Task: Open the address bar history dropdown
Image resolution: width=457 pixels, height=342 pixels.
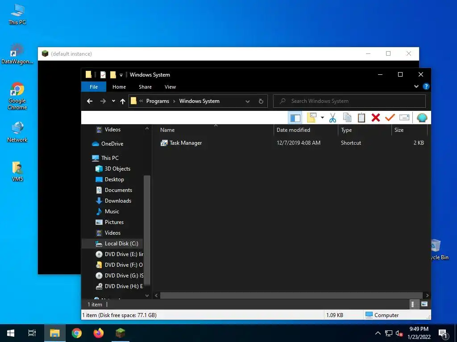Action: (247, 102)
